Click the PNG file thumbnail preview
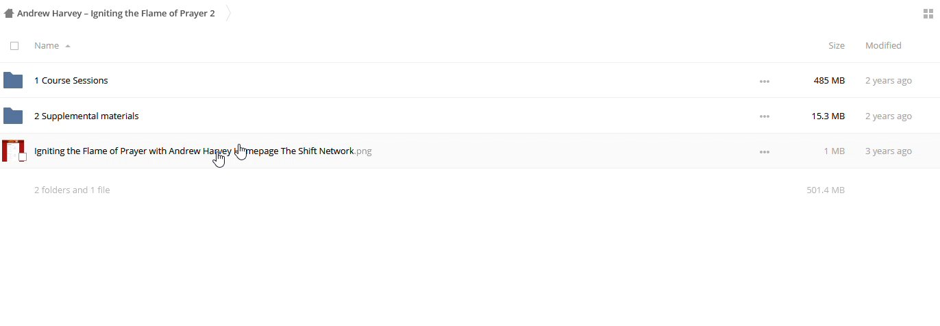 tap(13, 151)
